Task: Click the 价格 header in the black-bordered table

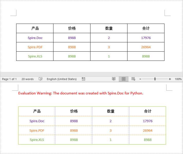Action: 72,28
